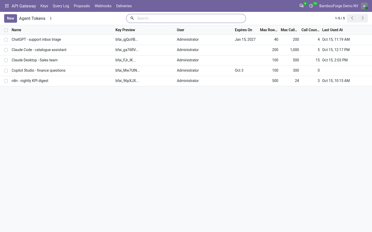Check the n8n nightly KPI digest row
This screenshot has width=372, height=232.
click(6, 81)
